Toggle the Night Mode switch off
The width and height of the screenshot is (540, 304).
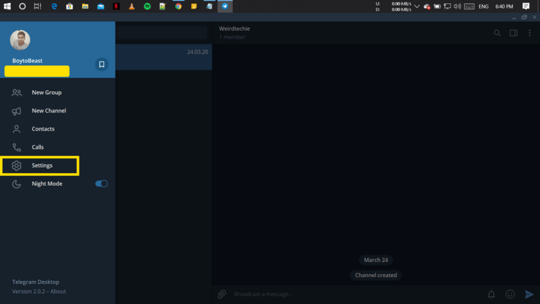click(102, 184)
